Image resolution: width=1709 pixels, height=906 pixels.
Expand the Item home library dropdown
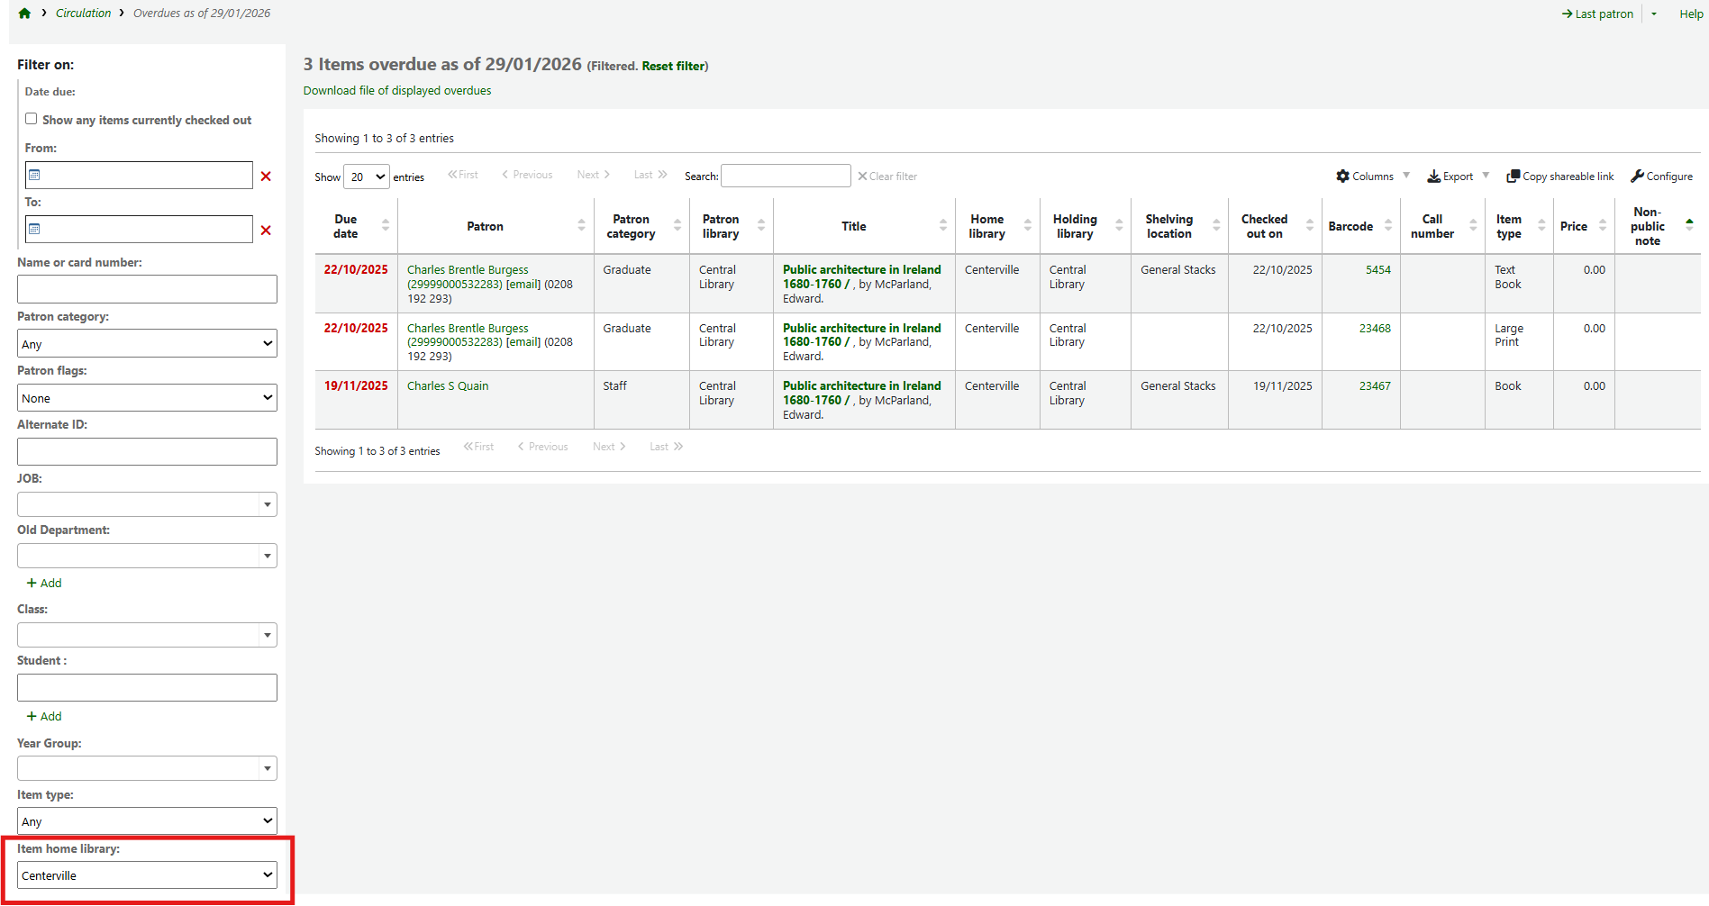[147, 875]
